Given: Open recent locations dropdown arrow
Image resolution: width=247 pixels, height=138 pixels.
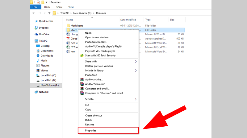Looking at the screenshot, I should point(45,13).
